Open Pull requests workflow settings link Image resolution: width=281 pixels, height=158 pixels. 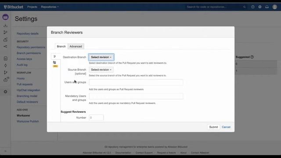click(25, 84)
